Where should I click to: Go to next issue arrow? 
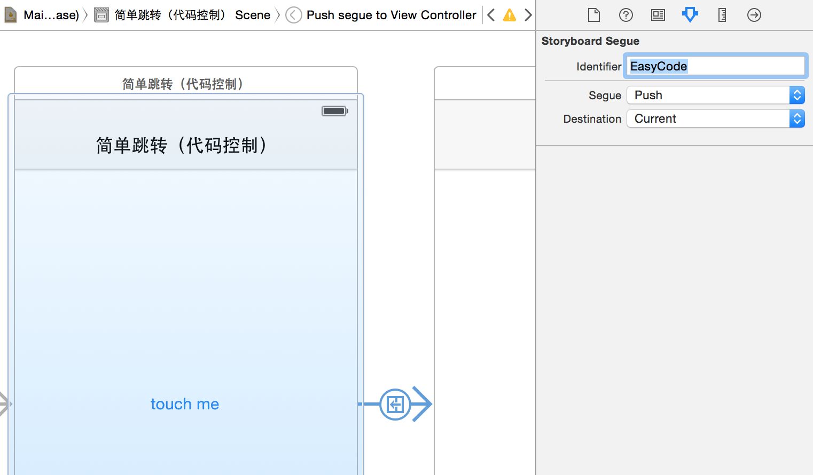pyautogui.click(x=528, y=15)
